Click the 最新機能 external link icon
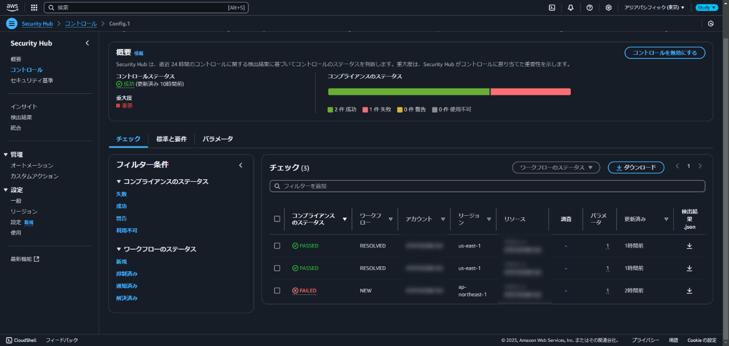This screenshot has height=346, width=729. (36, 259)
